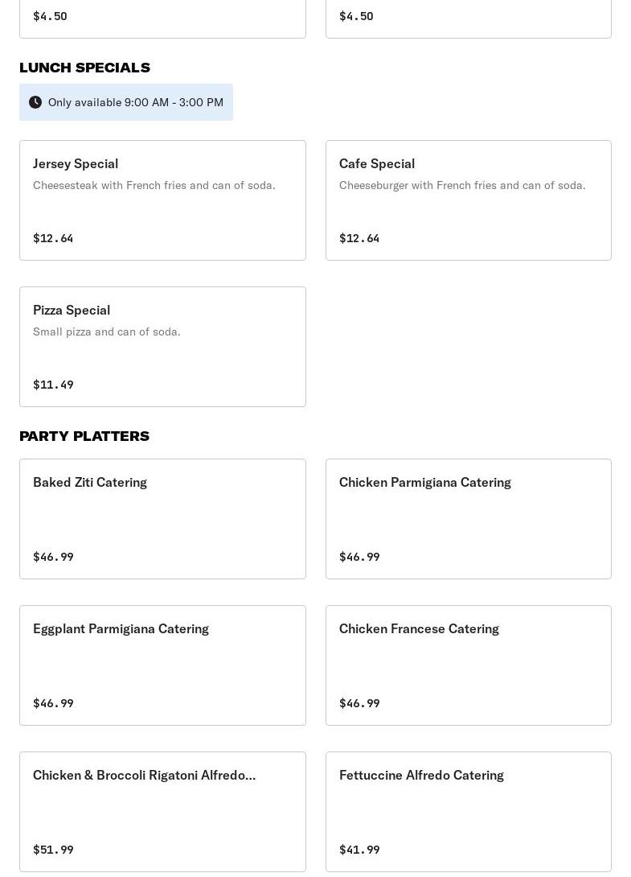Image resolution: width=631 pixels, height=877 pixels.
Task: Click the $11.49 Pizza Special price
Action: point(53,385)
